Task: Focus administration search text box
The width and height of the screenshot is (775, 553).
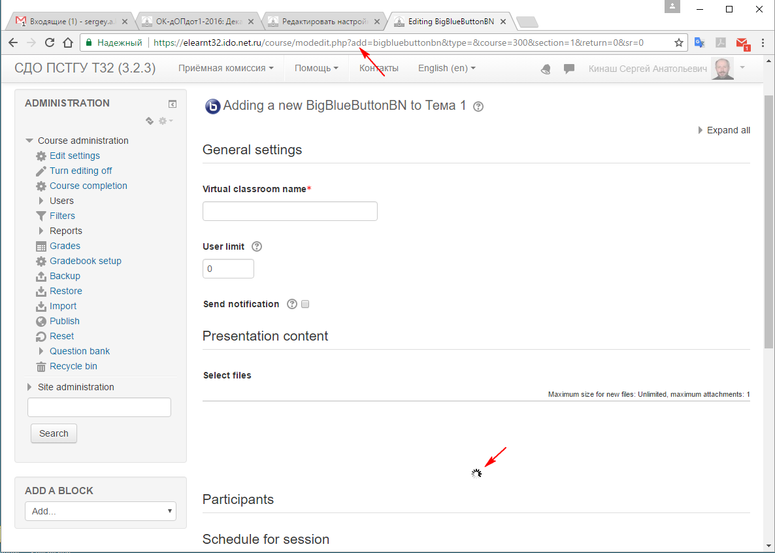Action: click(x=99, y=407)
